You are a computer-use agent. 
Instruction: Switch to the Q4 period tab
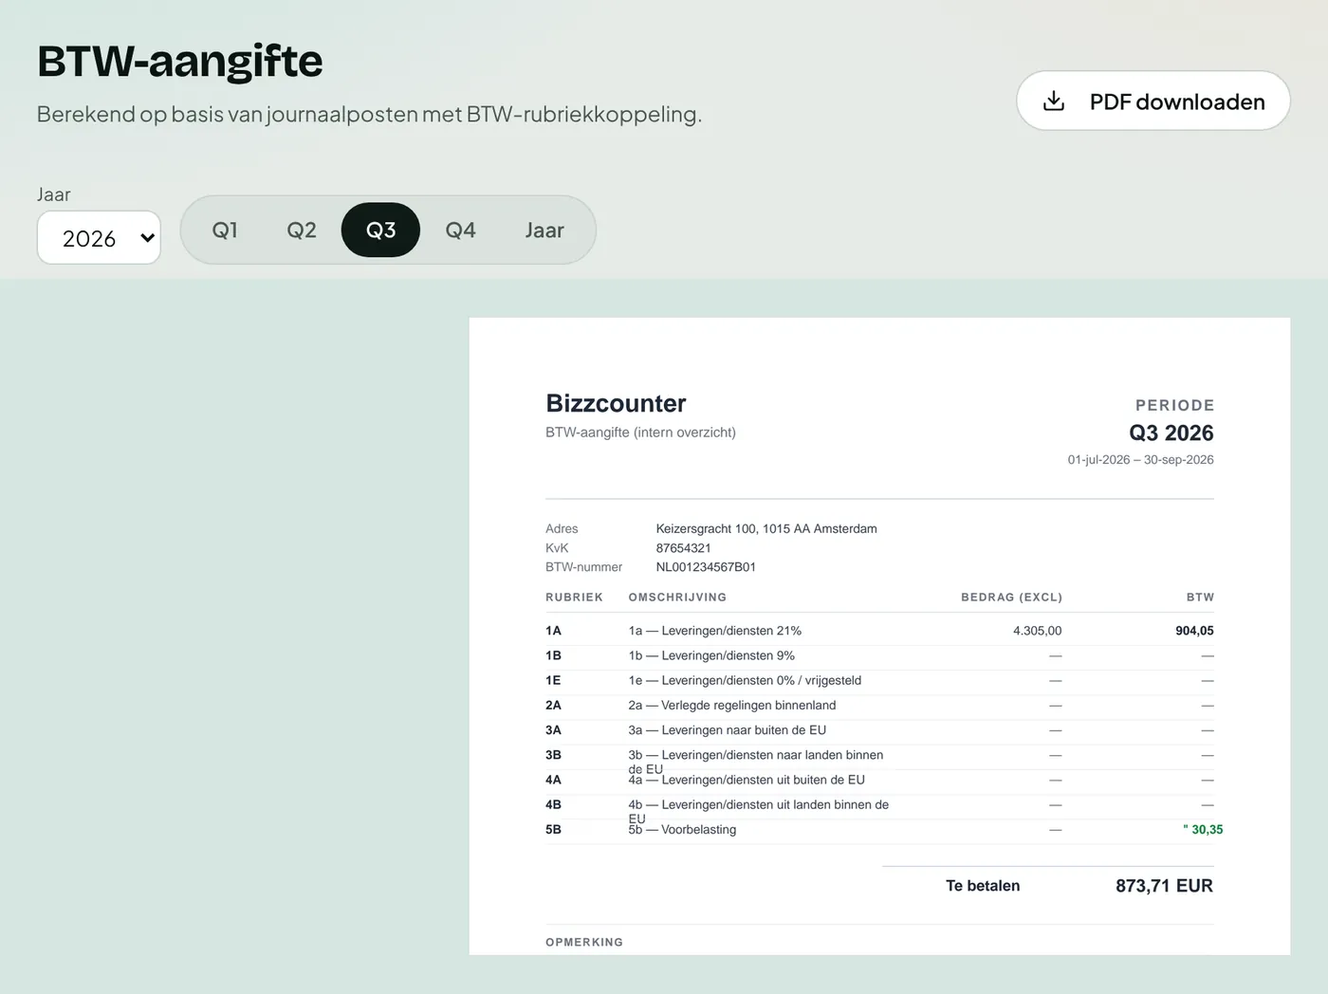tap(460, 230)
